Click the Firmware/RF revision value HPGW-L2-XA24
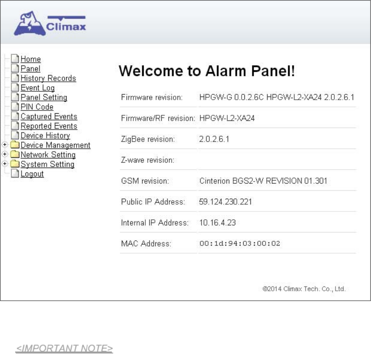This screenshot has height=360, width=371. click(x=227, y=118)
